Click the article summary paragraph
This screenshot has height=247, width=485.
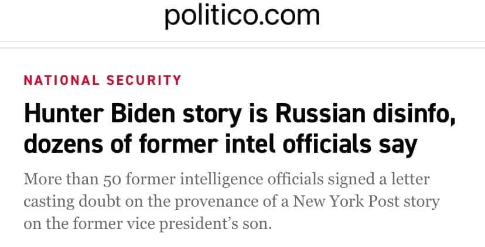click(231, 201)
